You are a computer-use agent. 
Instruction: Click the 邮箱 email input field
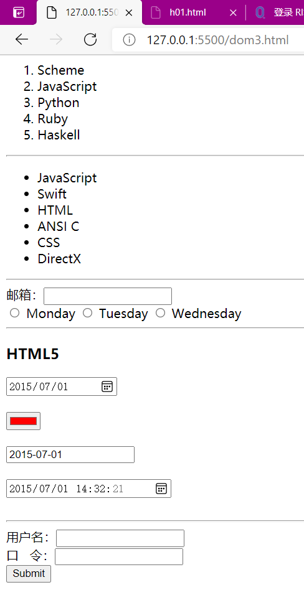108,296
